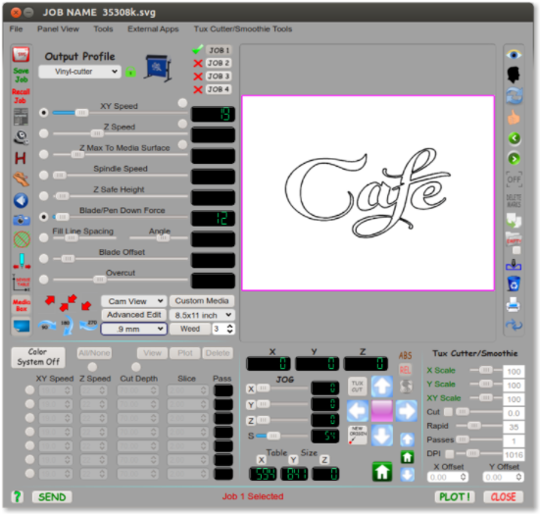
Task: Click the New Origin button
Action: click(x=358, y=435)
